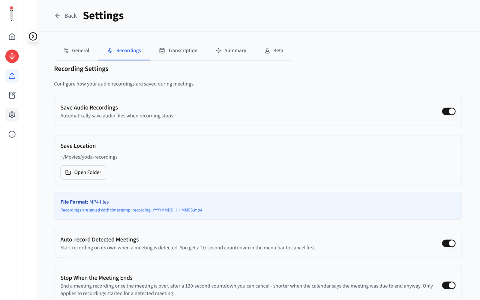Image resolution: width=480 pixels, height=300 pixels.
Task: Click the Recording Settings heading
Action: [x=81, y=69]
